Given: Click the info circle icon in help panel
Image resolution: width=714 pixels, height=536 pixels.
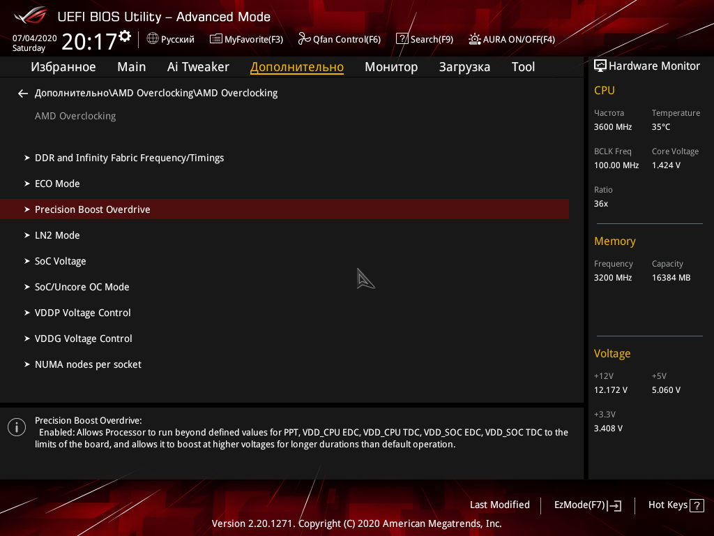Looking at the screenshot, I should pos(17,427).
